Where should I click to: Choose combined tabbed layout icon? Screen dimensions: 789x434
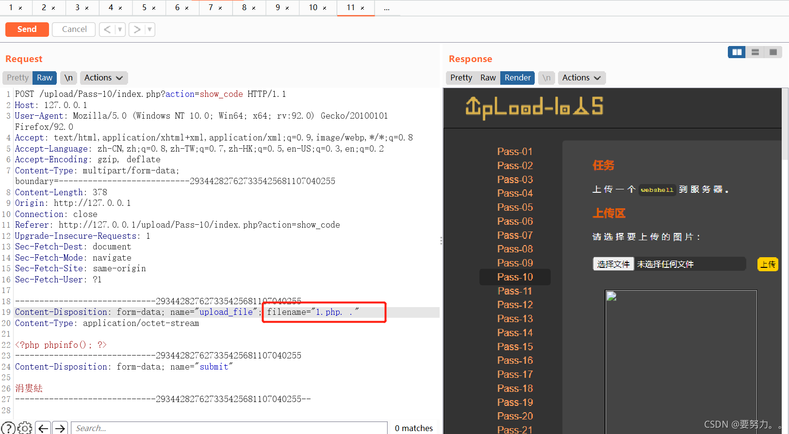click(773, 52)
